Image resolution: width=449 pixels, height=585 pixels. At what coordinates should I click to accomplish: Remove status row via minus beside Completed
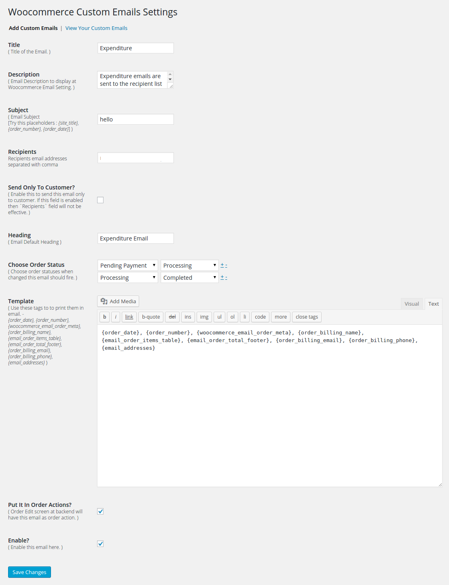coord(226,278)
